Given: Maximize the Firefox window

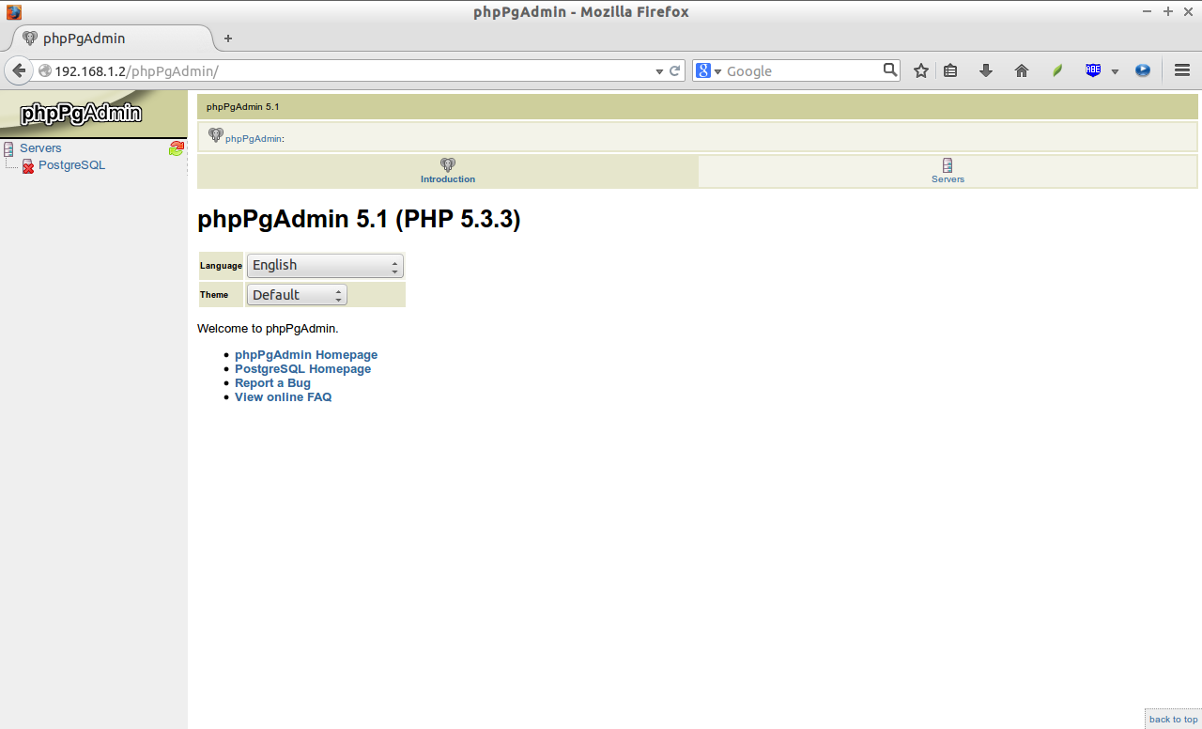Looking at the screenshot, I should click(1168, 12).
